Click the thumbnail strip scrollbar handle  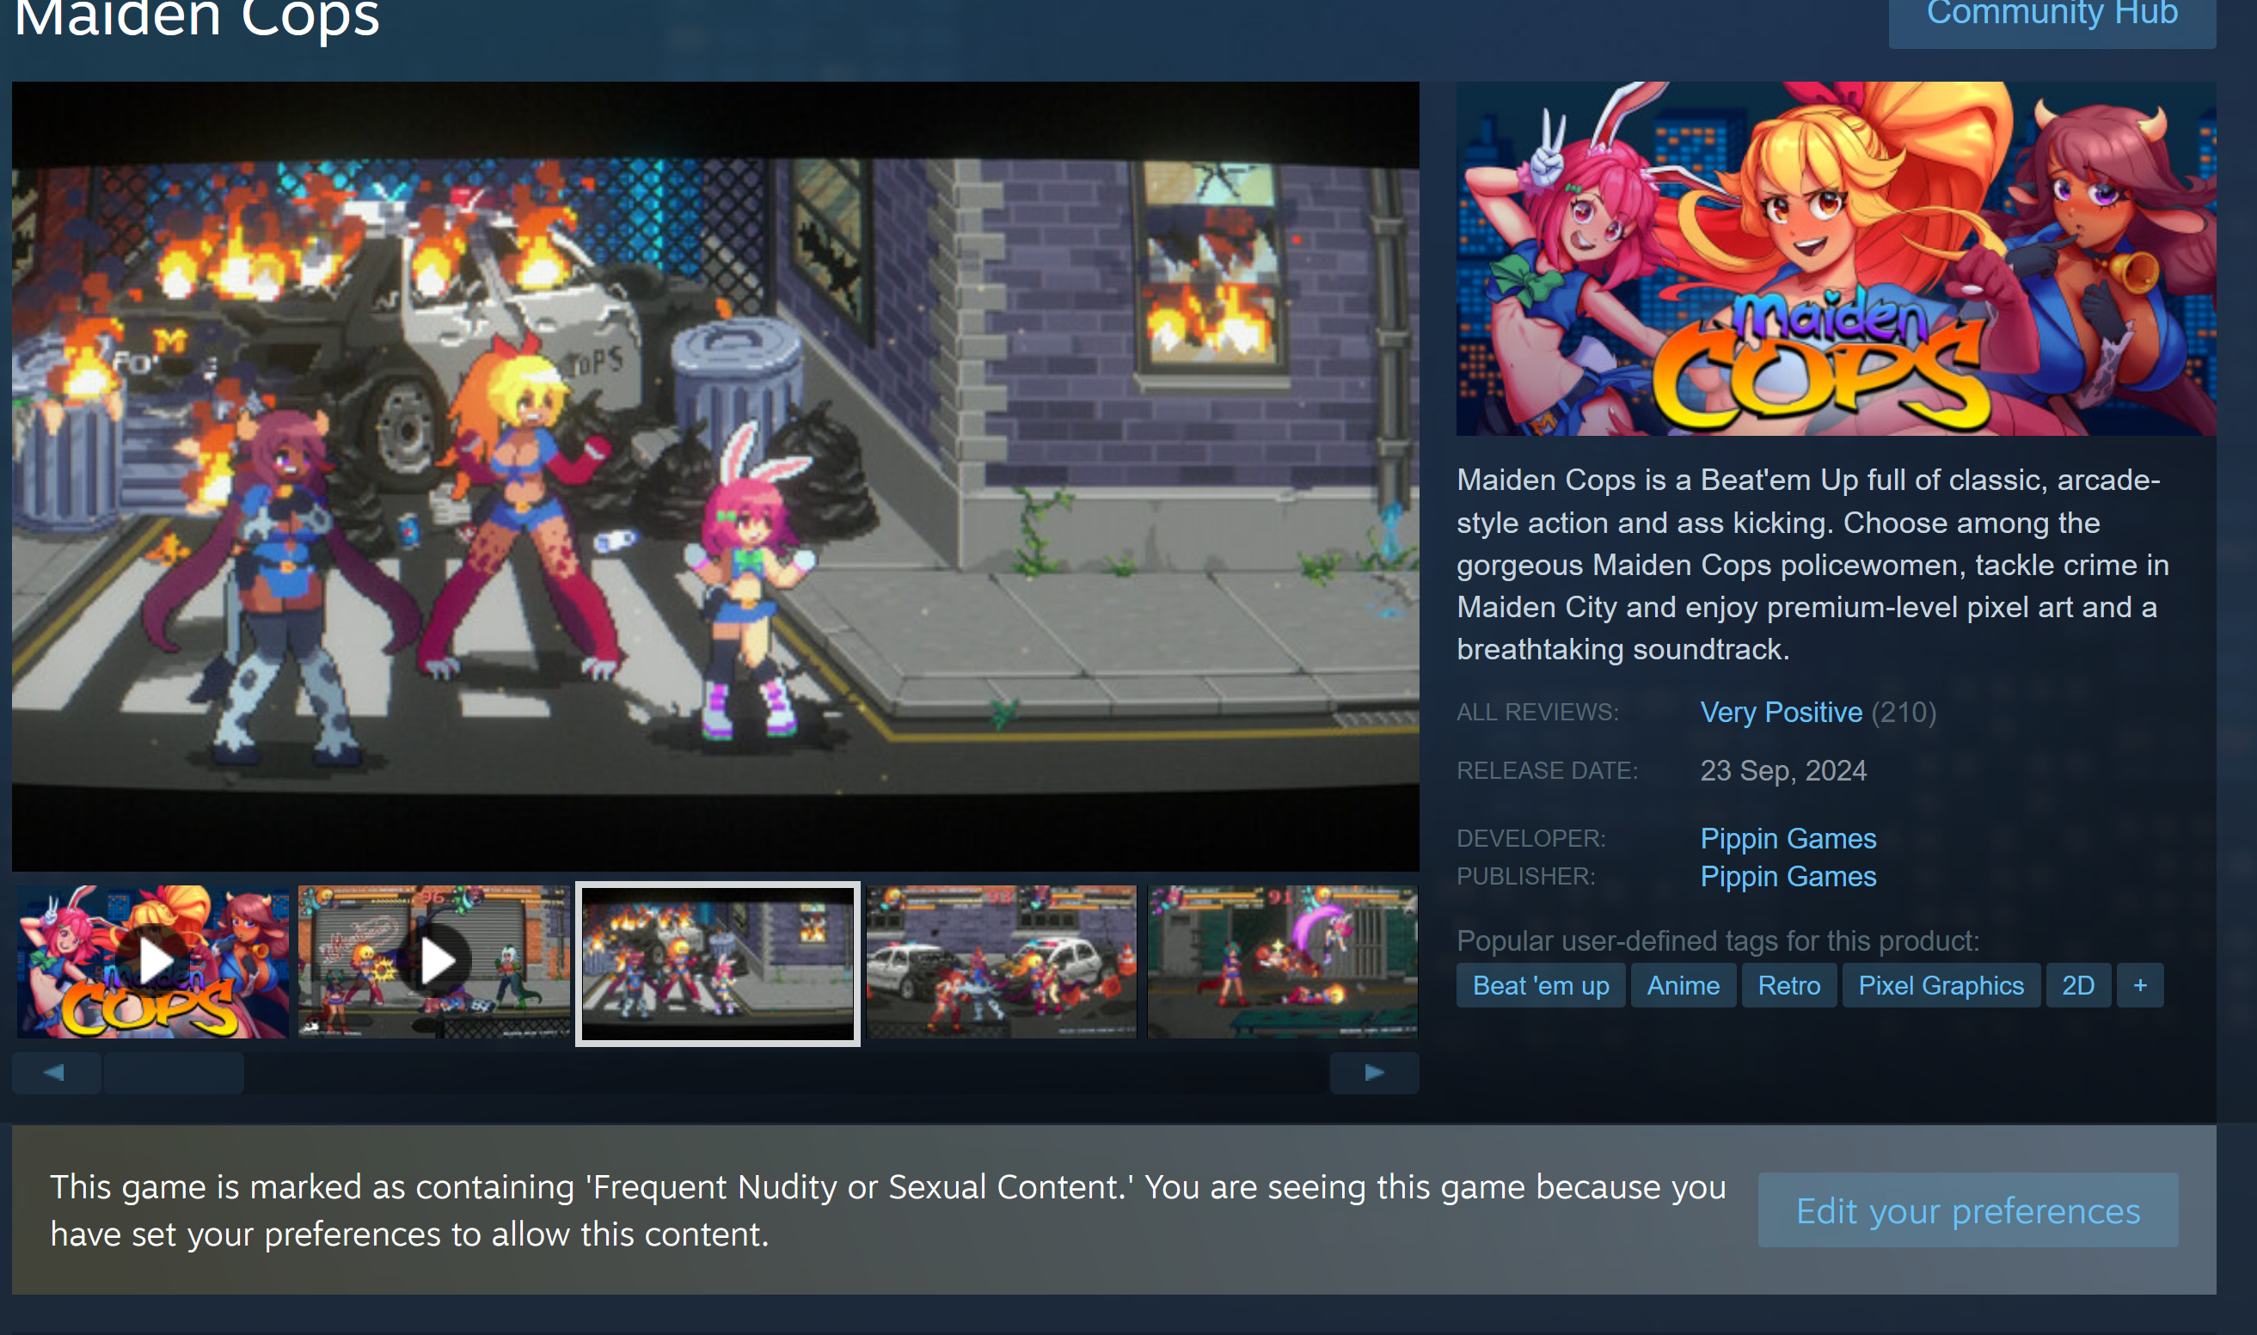pyautogui.click(x=173, y=1072)
